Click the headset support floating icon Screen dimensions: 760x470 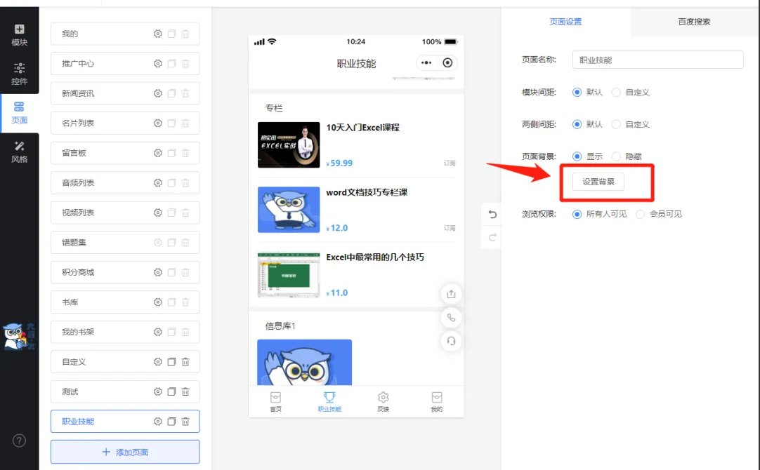[451, 341]
